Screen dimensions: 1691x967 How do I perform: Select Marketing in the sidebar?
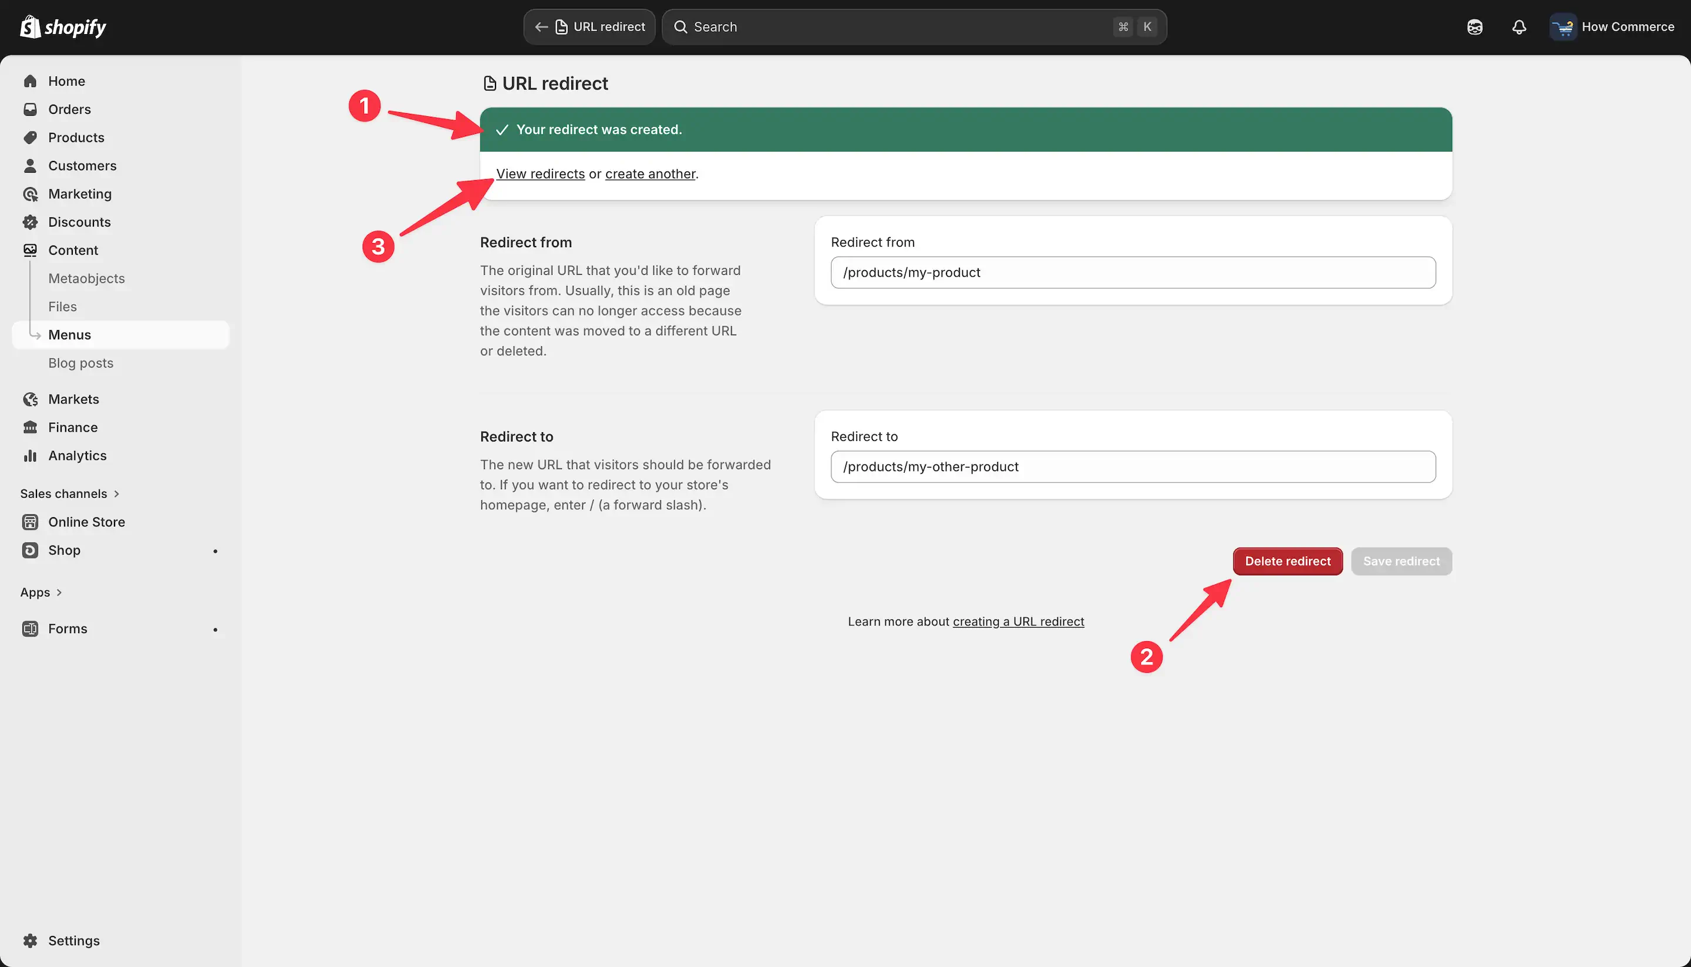coord(121,194)
